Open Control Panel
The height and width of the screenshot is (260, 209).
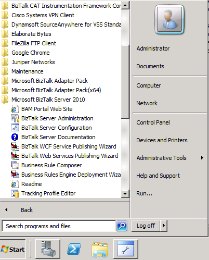click(153, 122)
